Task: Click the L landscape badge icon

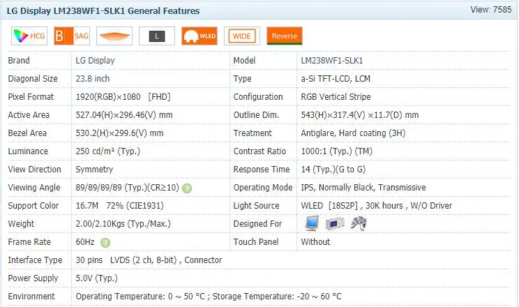Action: (x=157, y=36)
